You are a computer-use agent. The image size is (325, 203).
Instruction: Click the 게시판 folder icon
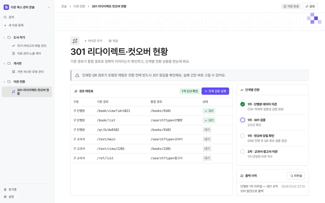pos(9,63)
